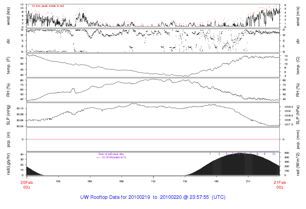The image size is (306, 209).
Task: Click the red '21Feb' date label
Action: [x=279, y=182]
